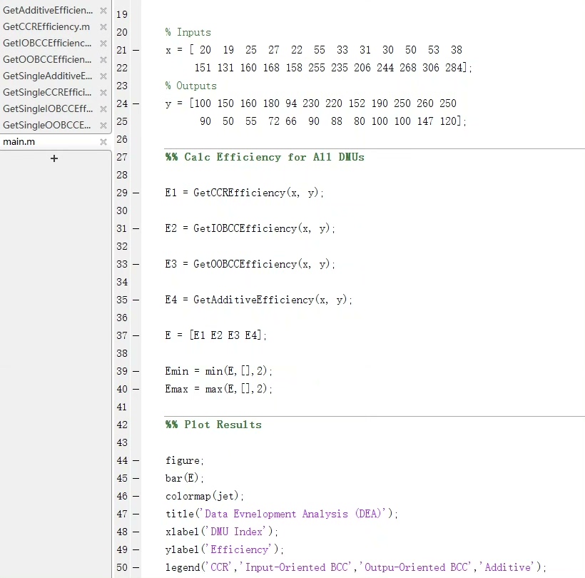Image resolution: width=585 pixels, height=578 pixels.
Task: Open the GetSingleOOBCCE... tab
Action: pos(46,126)
